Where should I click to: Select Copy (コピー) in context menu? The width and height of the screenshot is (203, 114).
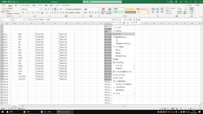123,34
